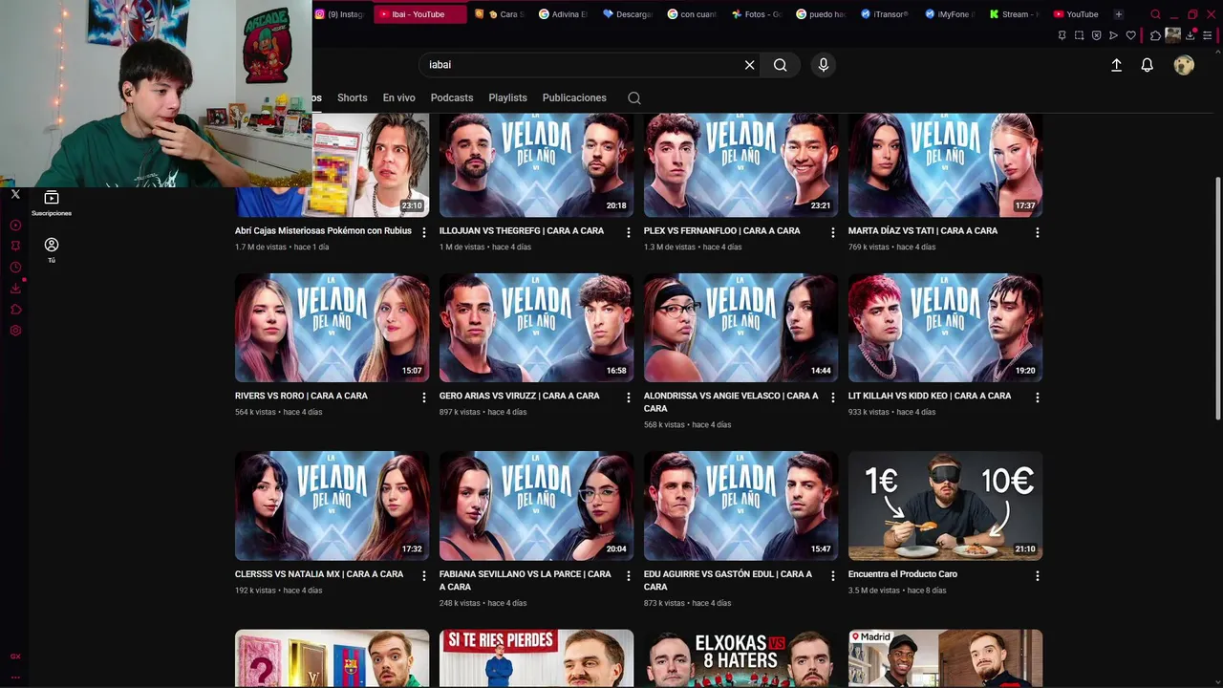
Task: Open options menu for Encuentra el Producto Caro video
Action: (1037, 576)
